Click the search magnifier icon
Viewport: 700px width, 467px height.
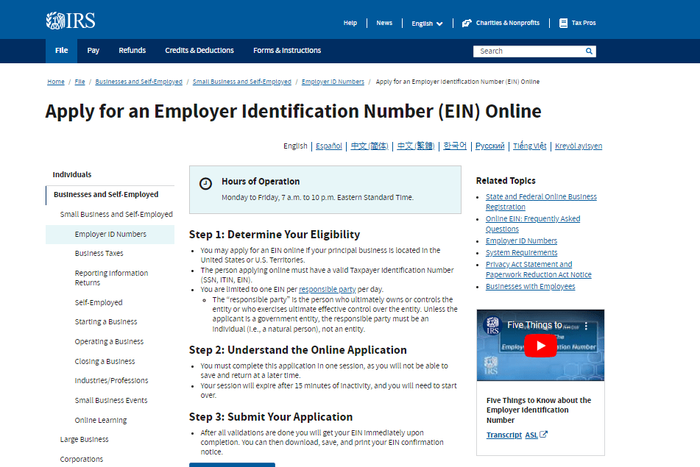[589, 51]
